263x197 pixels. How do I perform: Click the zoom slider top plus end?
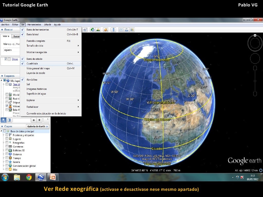click(x=255, y=68)
